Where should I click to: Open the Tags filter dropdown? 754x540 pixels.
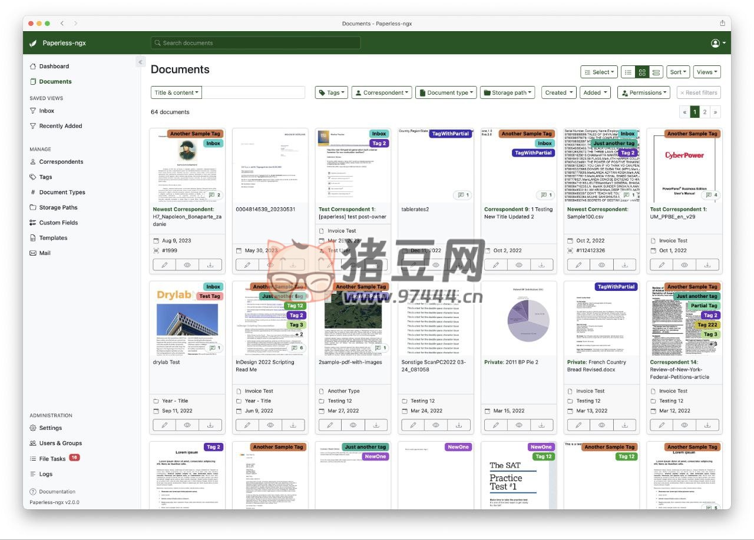[x=332, y=92]
